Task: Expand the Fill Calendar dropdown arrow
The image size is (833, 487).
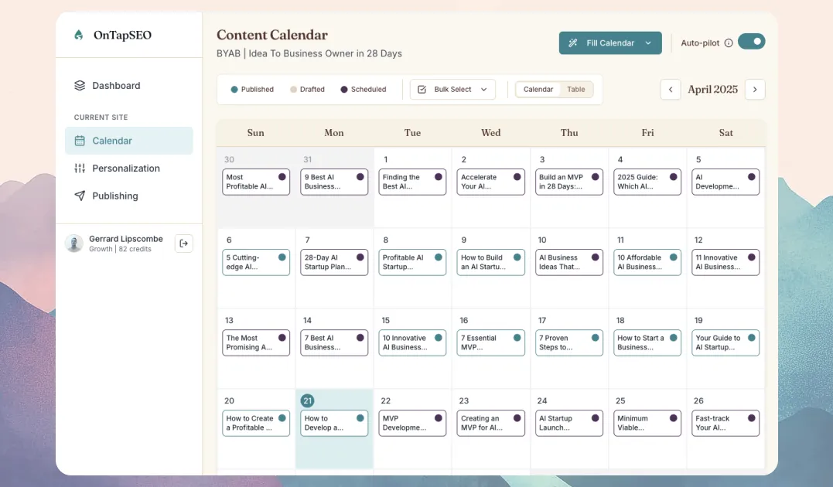Action: click(x=648, y=43)
